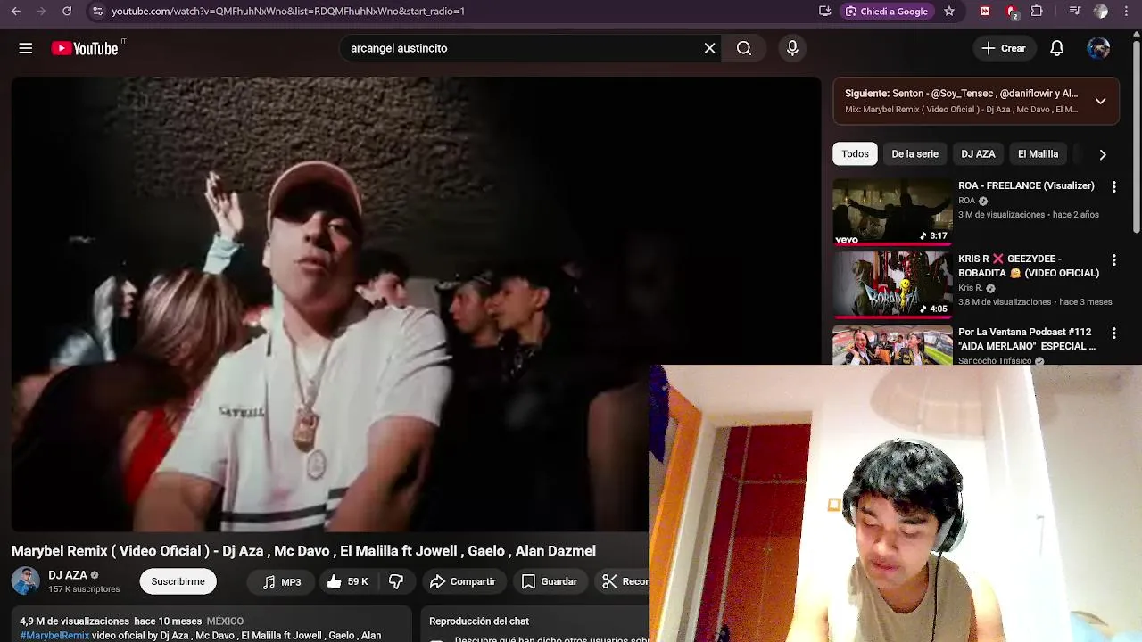Open DJ AZA channel avatar
Image resolution: width=1142 pixels, height=642 pixels.
(x=26, y=581)
